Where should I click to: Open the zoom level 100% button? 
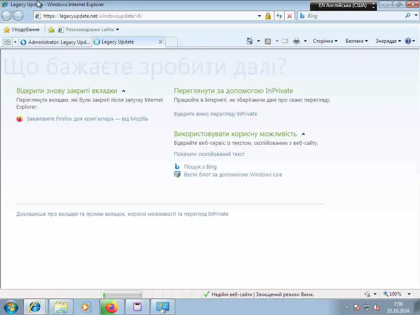click(393, 294)
